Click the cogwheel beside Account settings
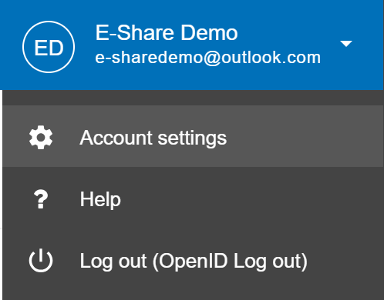Screen dimensions: 384x300 41,138
